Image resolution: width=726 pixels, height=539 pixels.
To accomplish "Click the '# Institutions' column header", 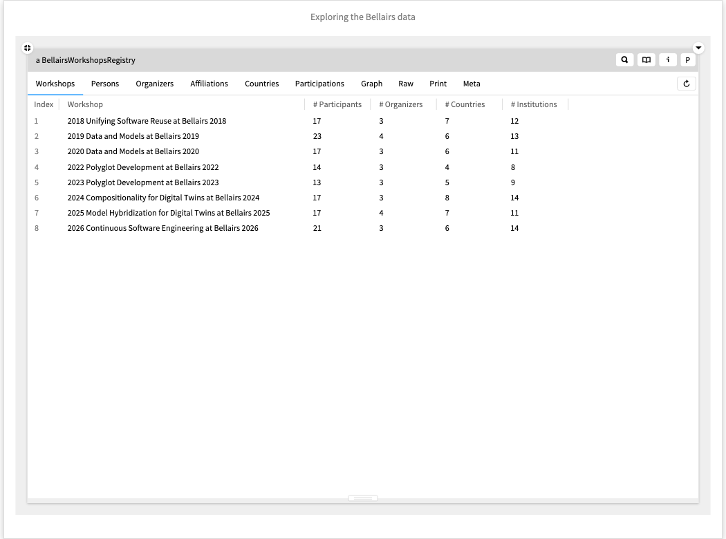I will (534, 104).
